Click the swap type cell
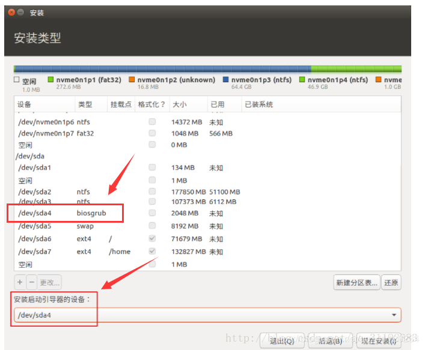Screen dimensions: 425x350 (85, 226)
